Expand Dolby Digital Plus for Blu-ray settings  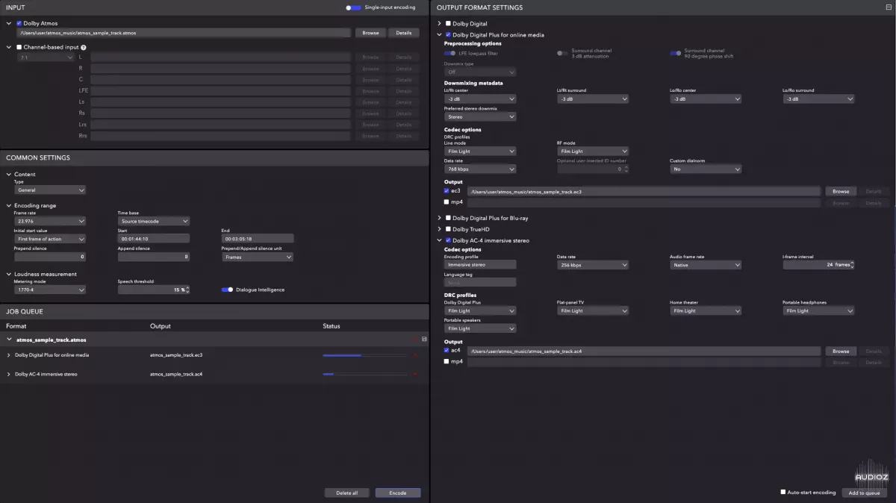pos(439,218)
